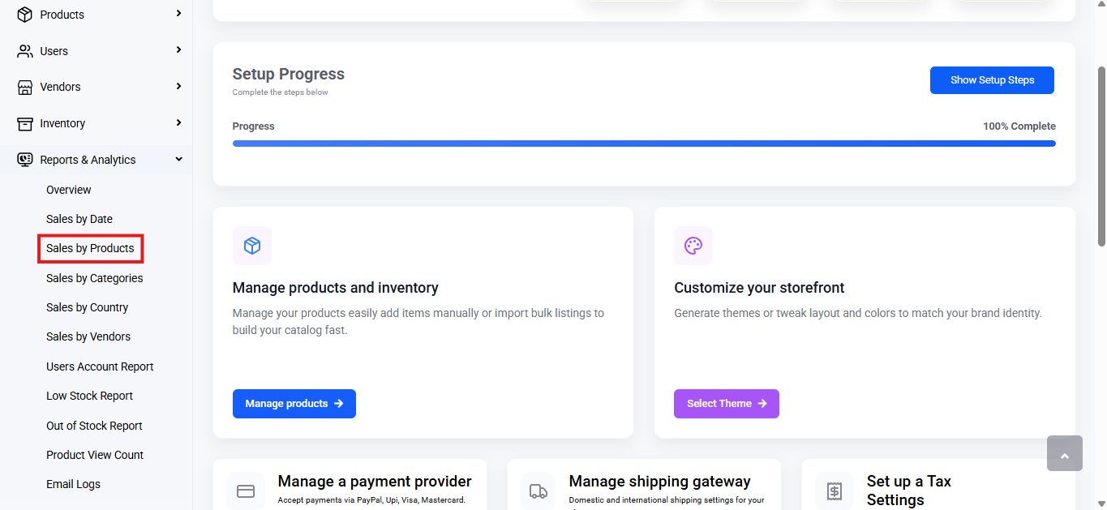Click the Manage products and inventory heading

(336, 288)
